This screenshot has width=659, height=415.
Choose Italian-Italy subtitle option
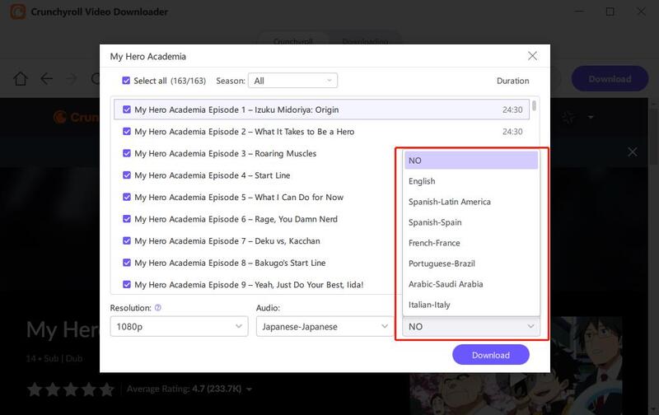point(471,305)
